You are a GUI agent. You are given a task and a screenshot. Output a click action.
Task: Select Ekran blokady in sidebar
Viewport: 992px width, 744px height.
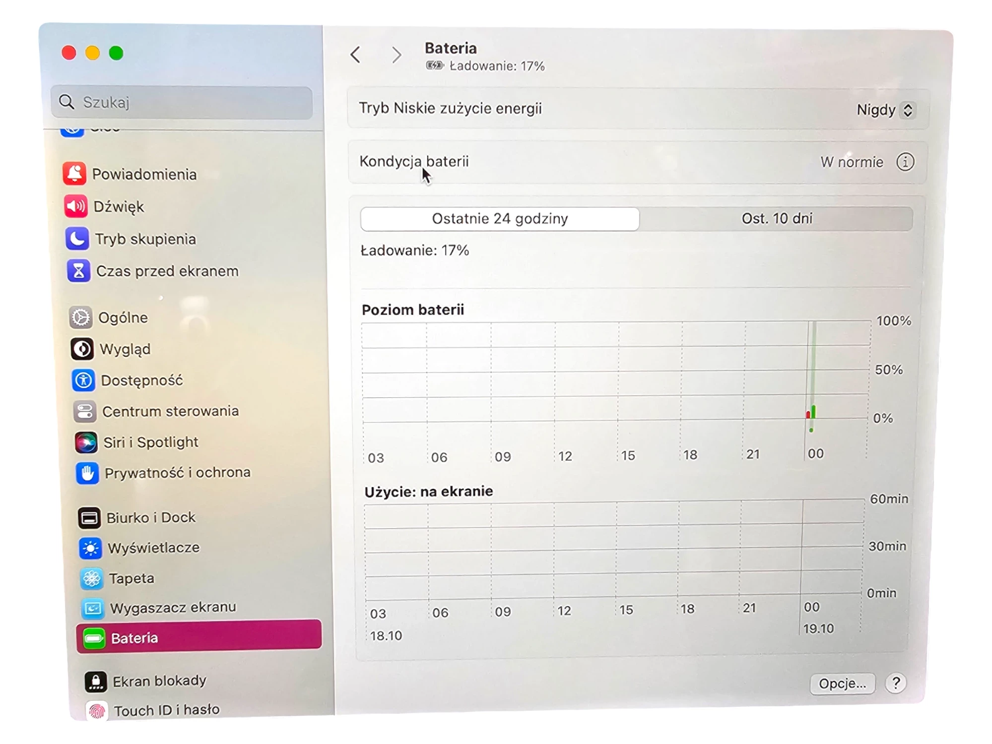[159, 681]
